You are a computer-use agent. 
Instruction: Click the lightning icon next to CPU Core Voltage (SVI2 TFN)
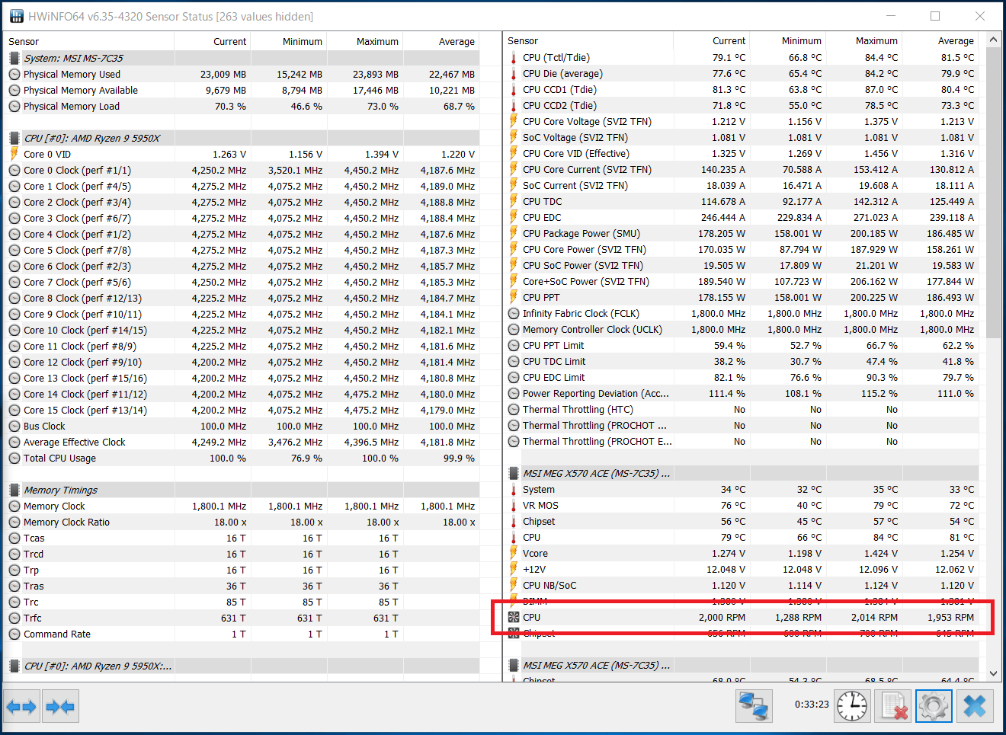tap(514, 122)
